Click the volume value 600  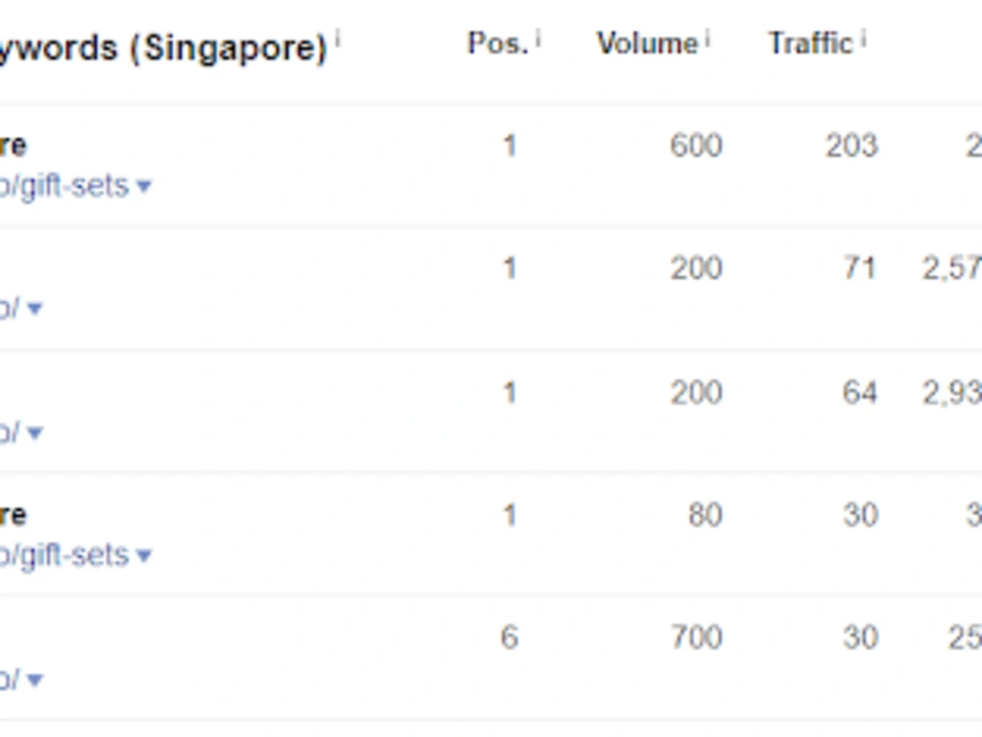pos(696,146)
